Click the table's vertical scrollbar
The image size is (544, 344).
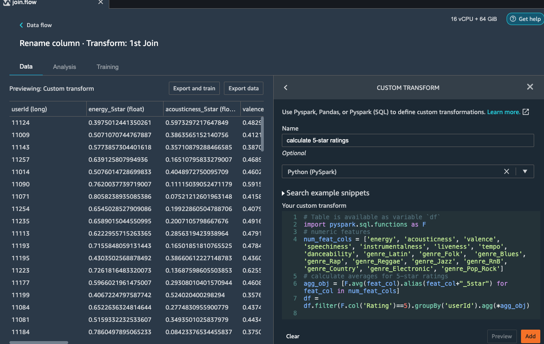coord(262,134)
